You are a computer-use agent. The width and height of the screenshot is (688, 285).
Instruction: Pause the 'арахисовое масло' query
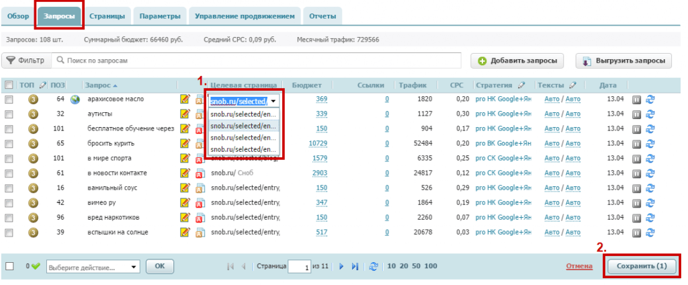[x=637, y=99]
